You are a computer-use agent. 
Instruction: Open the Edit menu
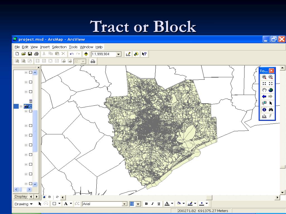[x=25, y=47]
